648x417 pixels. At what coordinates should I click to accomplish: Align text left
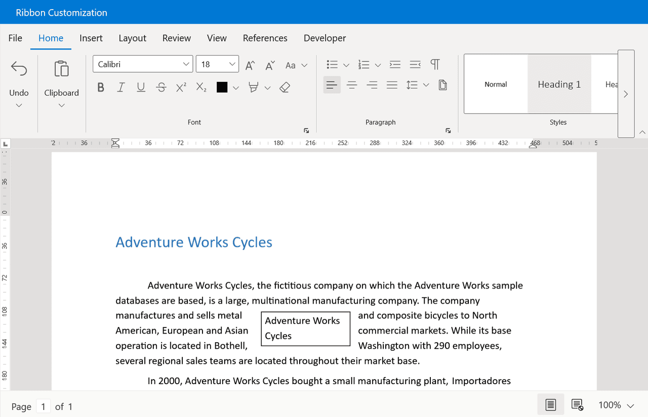point(332,85)
